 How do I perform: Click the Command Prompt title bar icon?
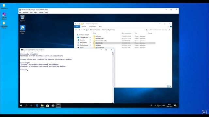click(22, 50)
